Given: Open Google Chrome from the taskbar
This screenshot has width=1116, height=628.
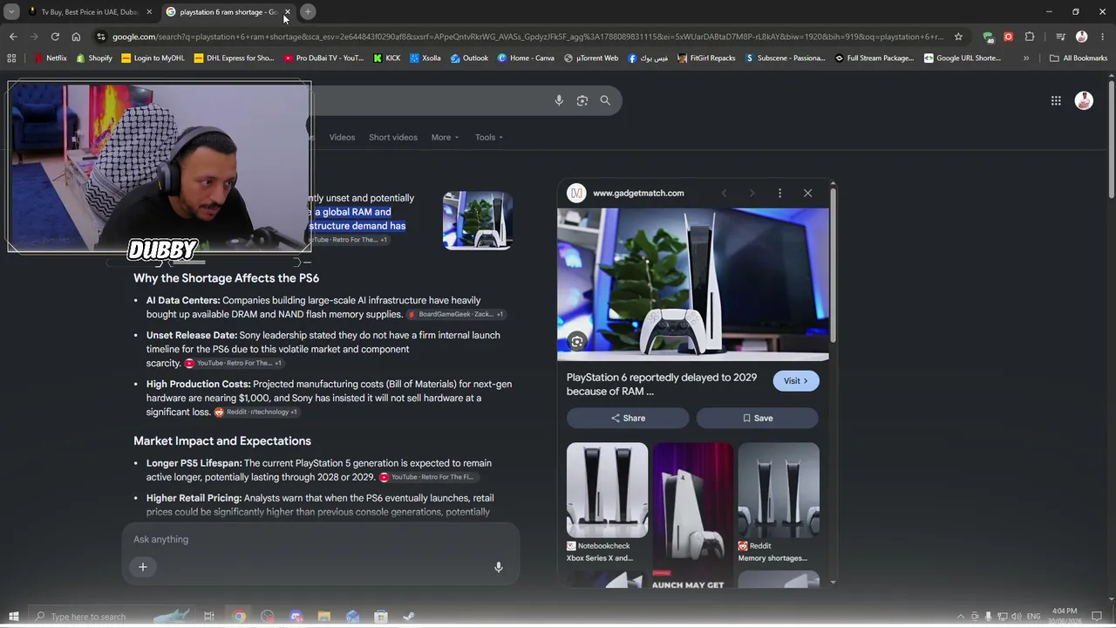Looking at the screenshot, I should click(x=239, y=617).
